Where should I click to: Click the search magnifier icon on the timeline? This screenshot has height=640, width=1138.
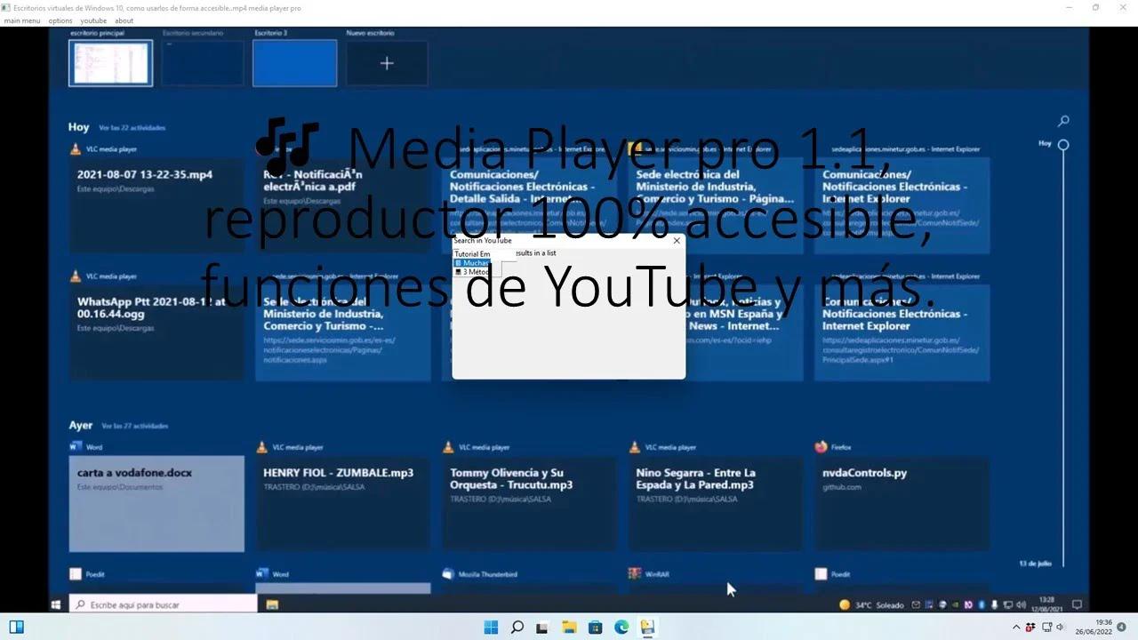pos(1063,121)
